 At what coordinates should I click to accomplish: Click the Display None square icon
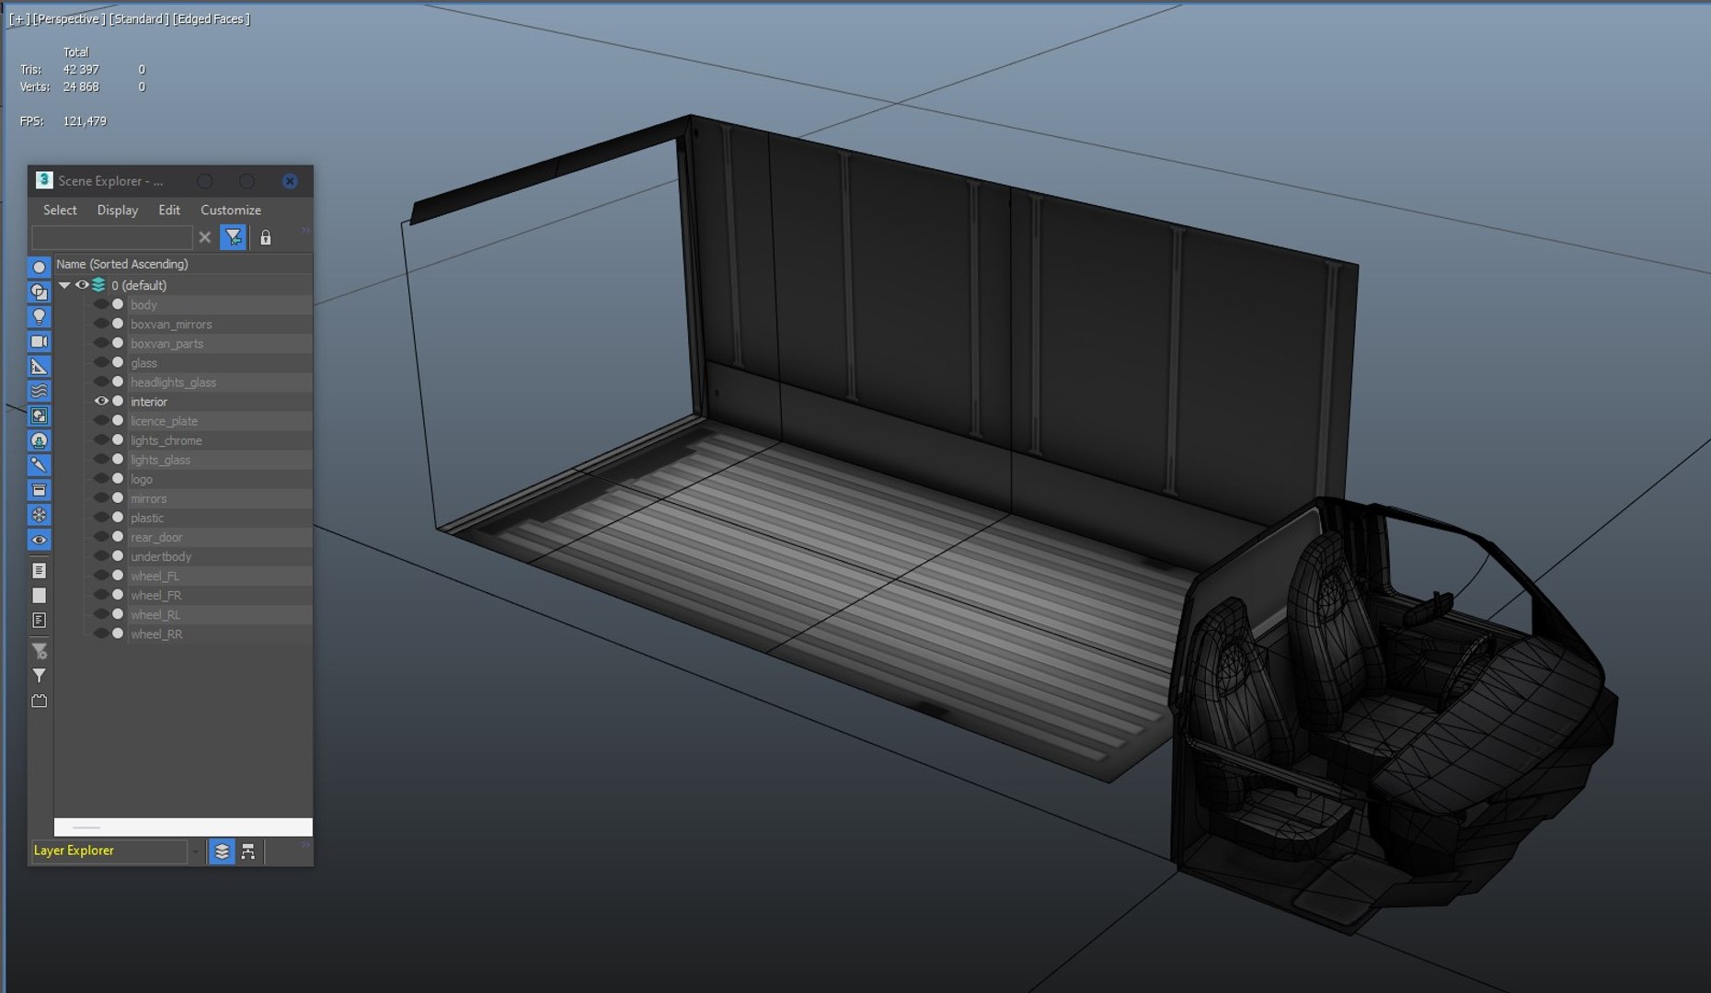[x=39, y=596]
